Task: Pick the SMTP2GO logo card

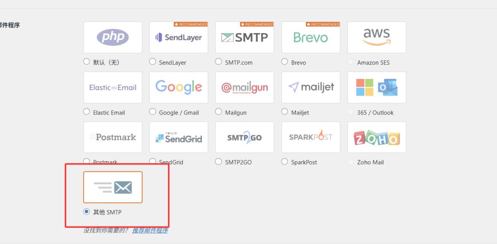Action: [245, 137]
